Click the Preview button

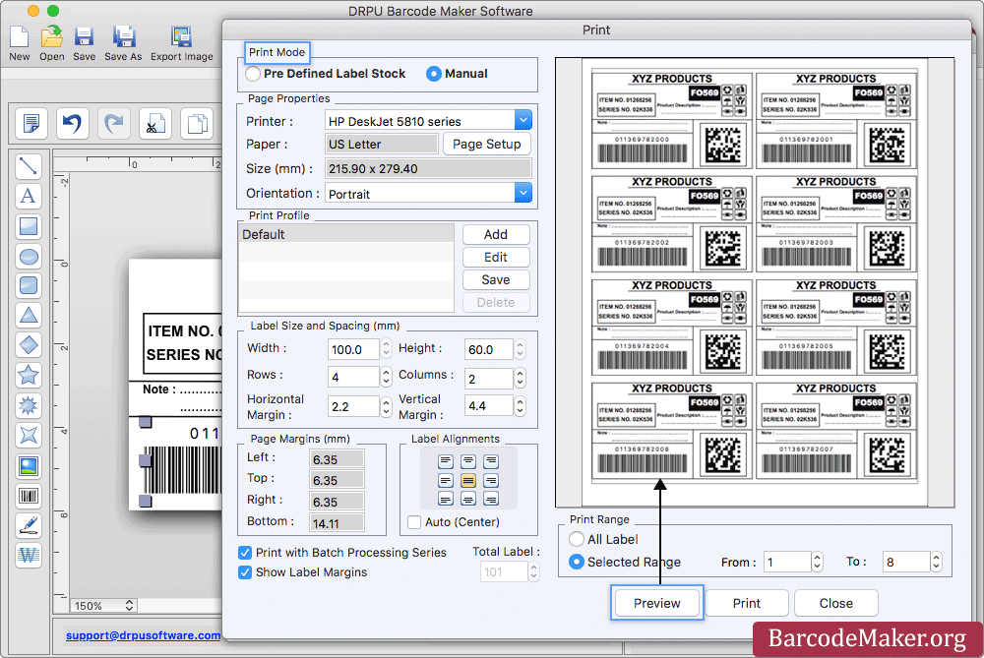[x=657, y=604]
